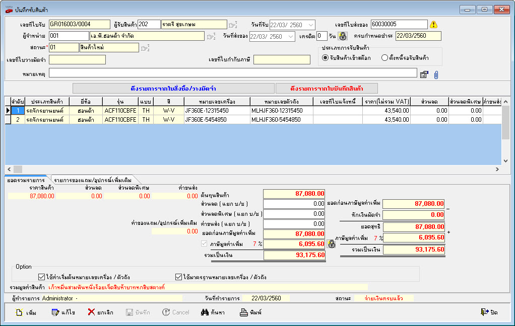This screenshot has height=326, width=515.
Task: Toggle ใช้ค่าเริ่มต้นหมายเลขเครื่อง / ตัวถัง checkbox
Action: (x=41, y=277)
